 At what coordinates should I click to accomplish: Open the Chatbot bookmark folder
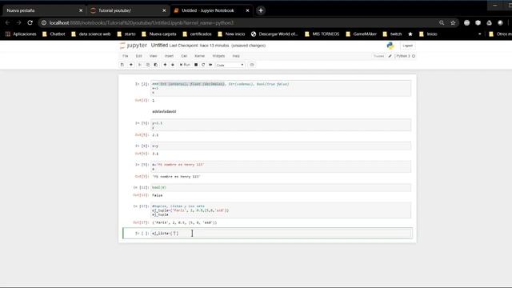54,34
